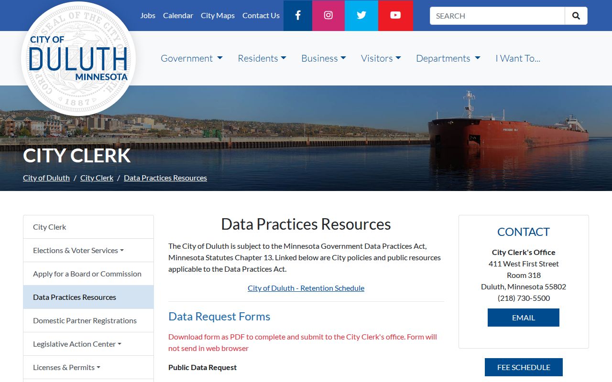Open the Instagram social icon
The image size is (612, 382).
[328, 15]
